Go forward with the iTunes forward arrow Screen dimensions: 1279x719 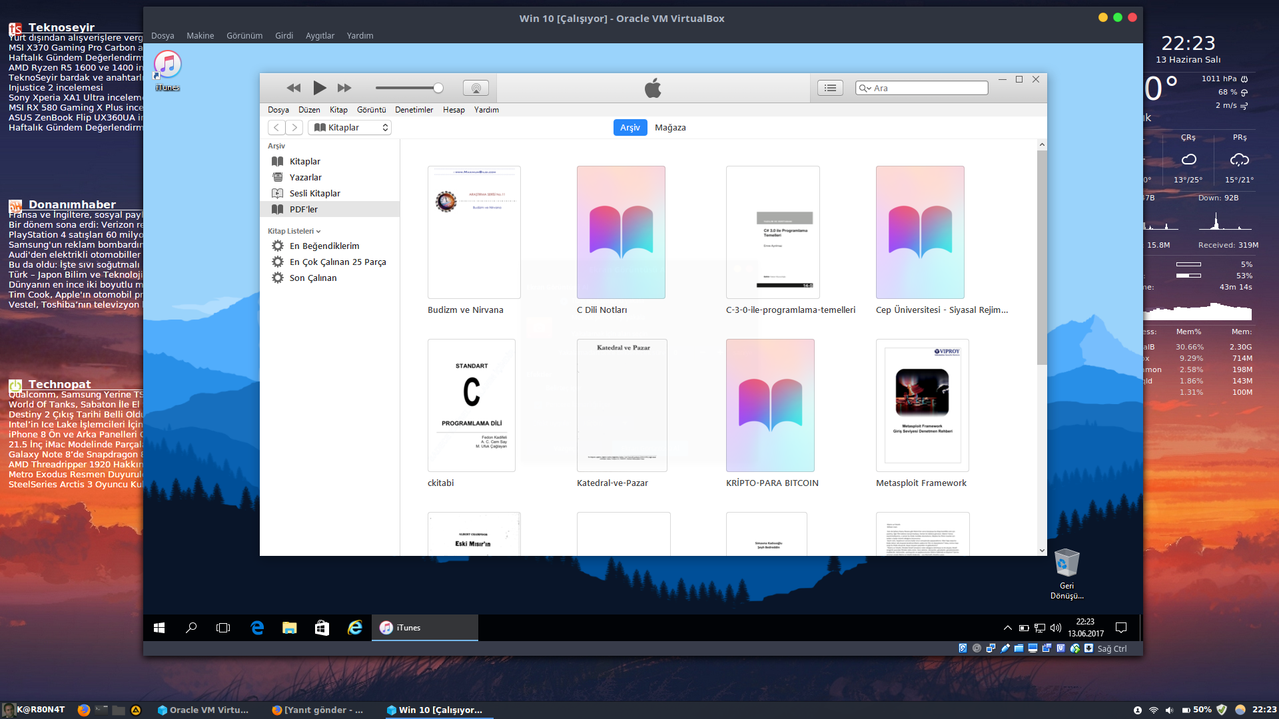[294, 127]
